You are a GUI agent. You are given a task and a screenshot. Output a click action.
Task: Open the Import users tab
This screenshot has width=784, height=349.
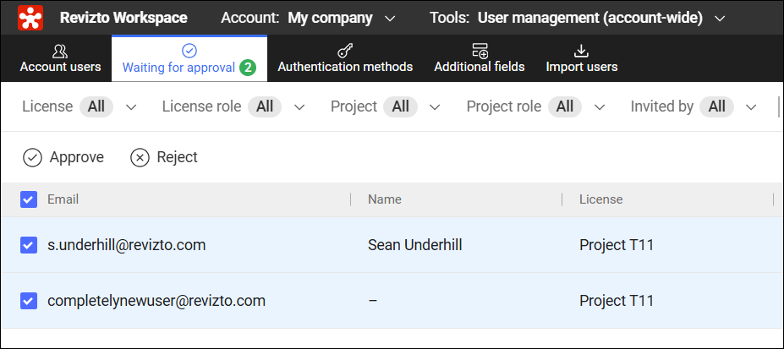click(582, 58)
